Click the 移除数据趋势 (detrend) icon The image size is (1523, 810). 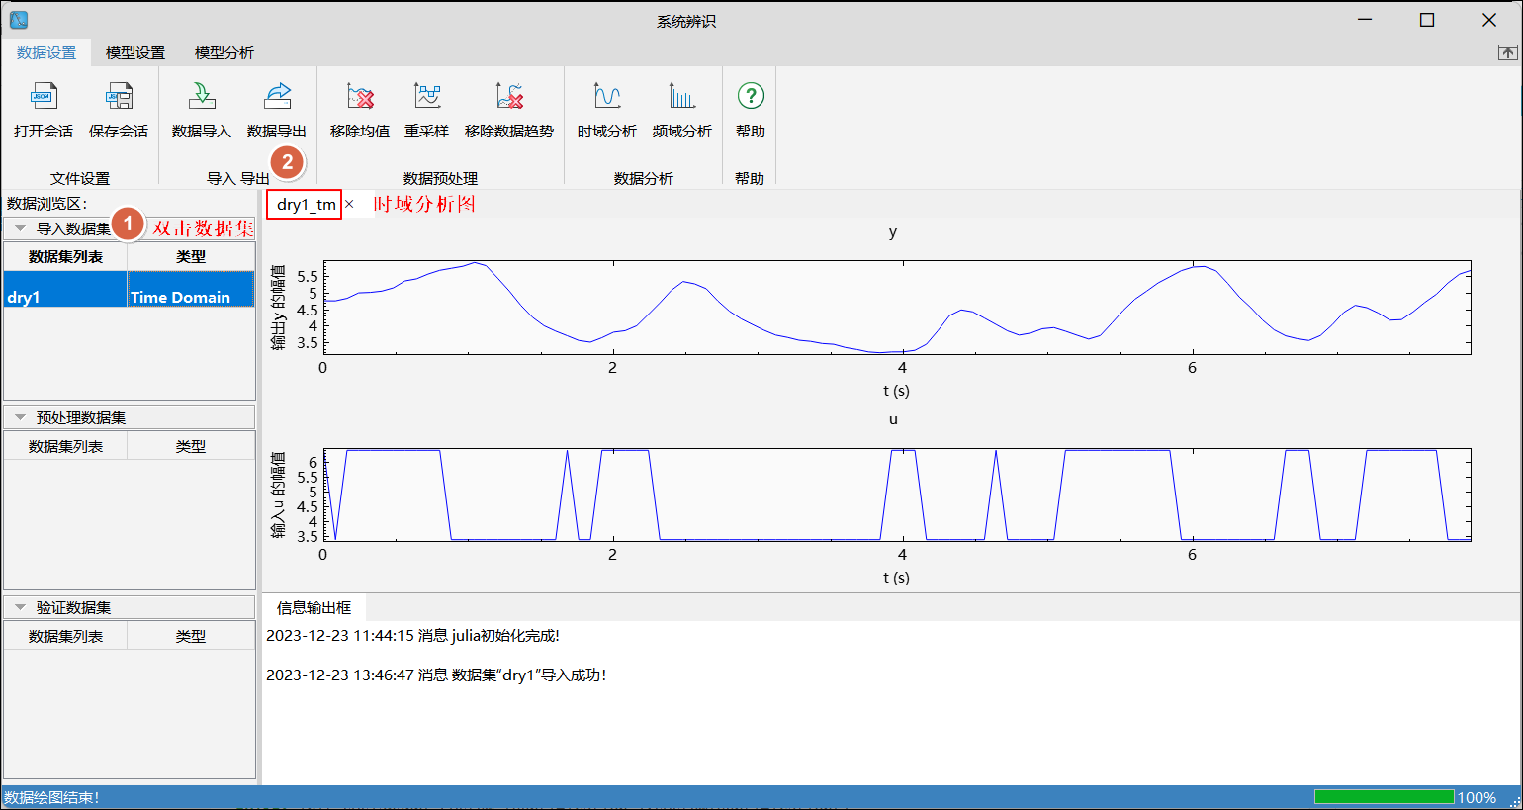point(509,97)
